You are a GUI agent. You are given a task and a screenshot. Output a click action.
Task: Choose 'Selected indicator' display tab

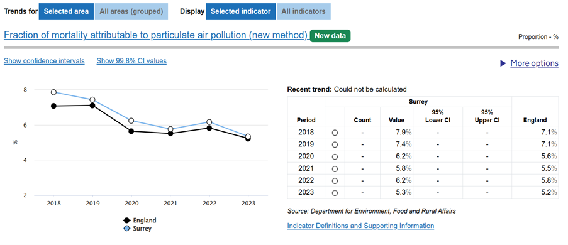click(240, 11)
